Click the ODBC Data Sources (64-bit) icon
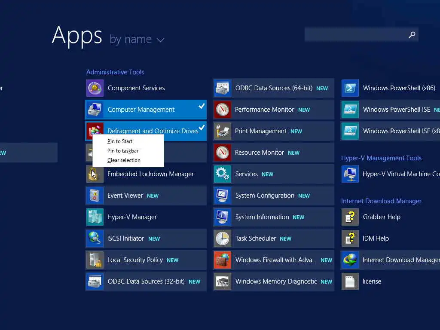 point(223,88)
